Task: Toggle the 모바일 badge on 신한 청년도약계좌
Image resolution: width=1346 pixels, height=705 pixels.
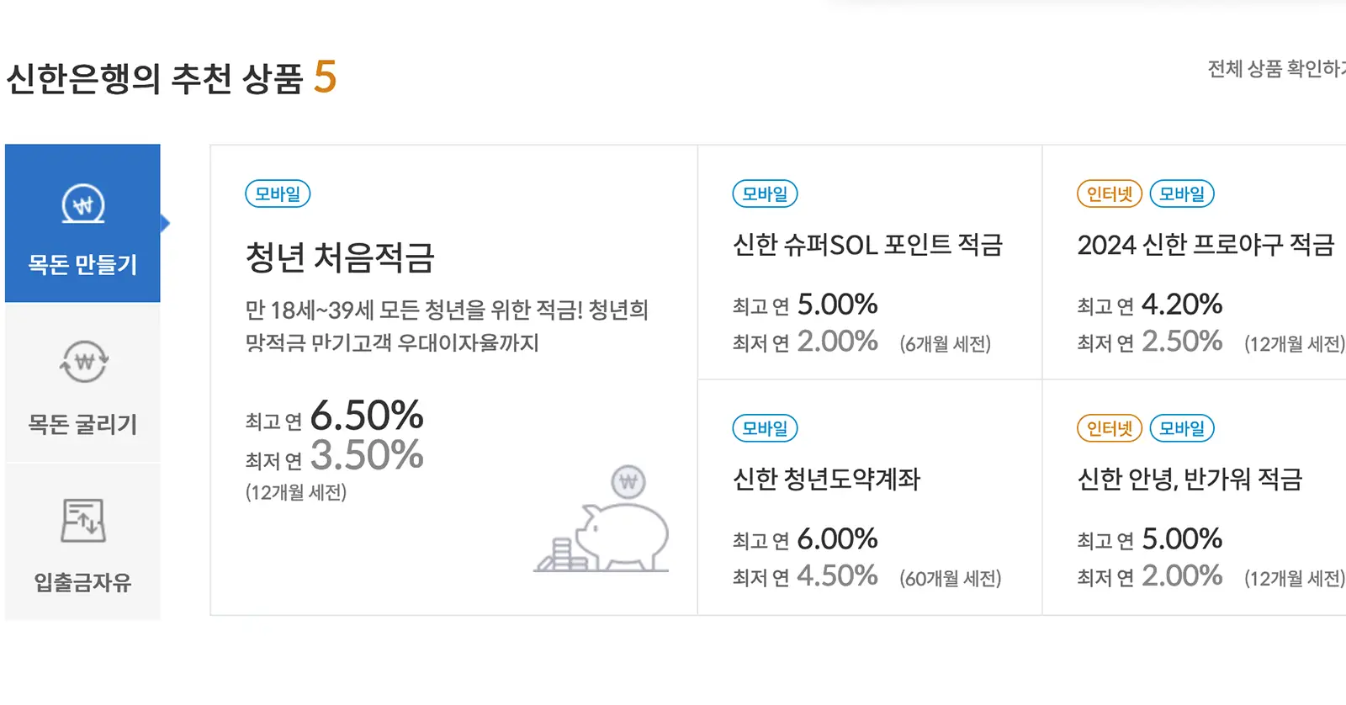Action: pos(764,428)
